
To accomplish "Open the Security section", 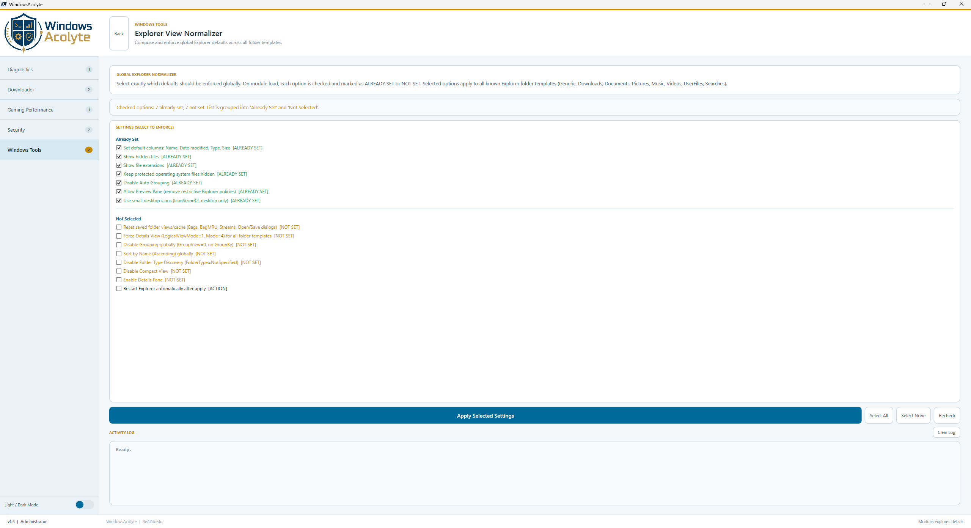I will click(x=49, y=130).
